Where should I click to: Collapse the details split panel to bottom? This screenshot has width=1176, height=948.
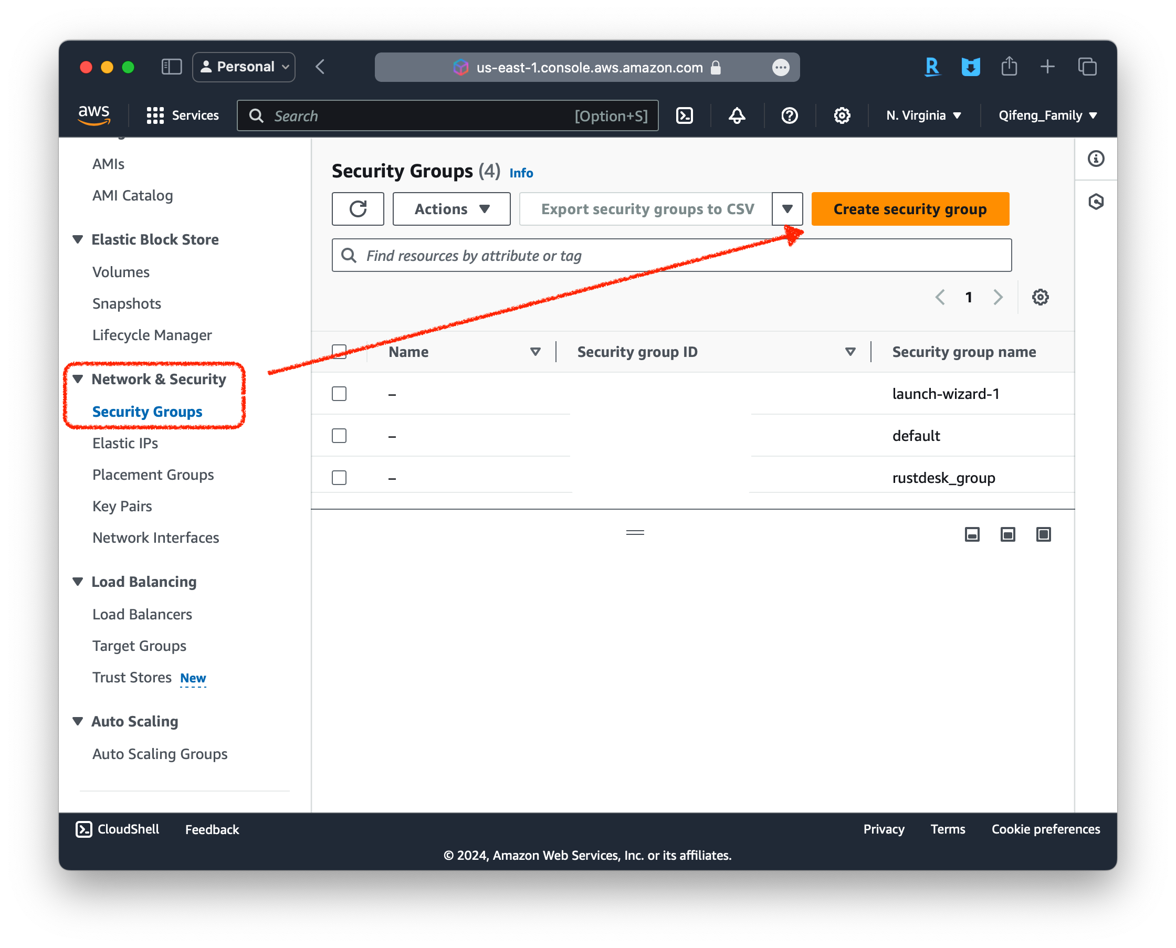[972, 534]
